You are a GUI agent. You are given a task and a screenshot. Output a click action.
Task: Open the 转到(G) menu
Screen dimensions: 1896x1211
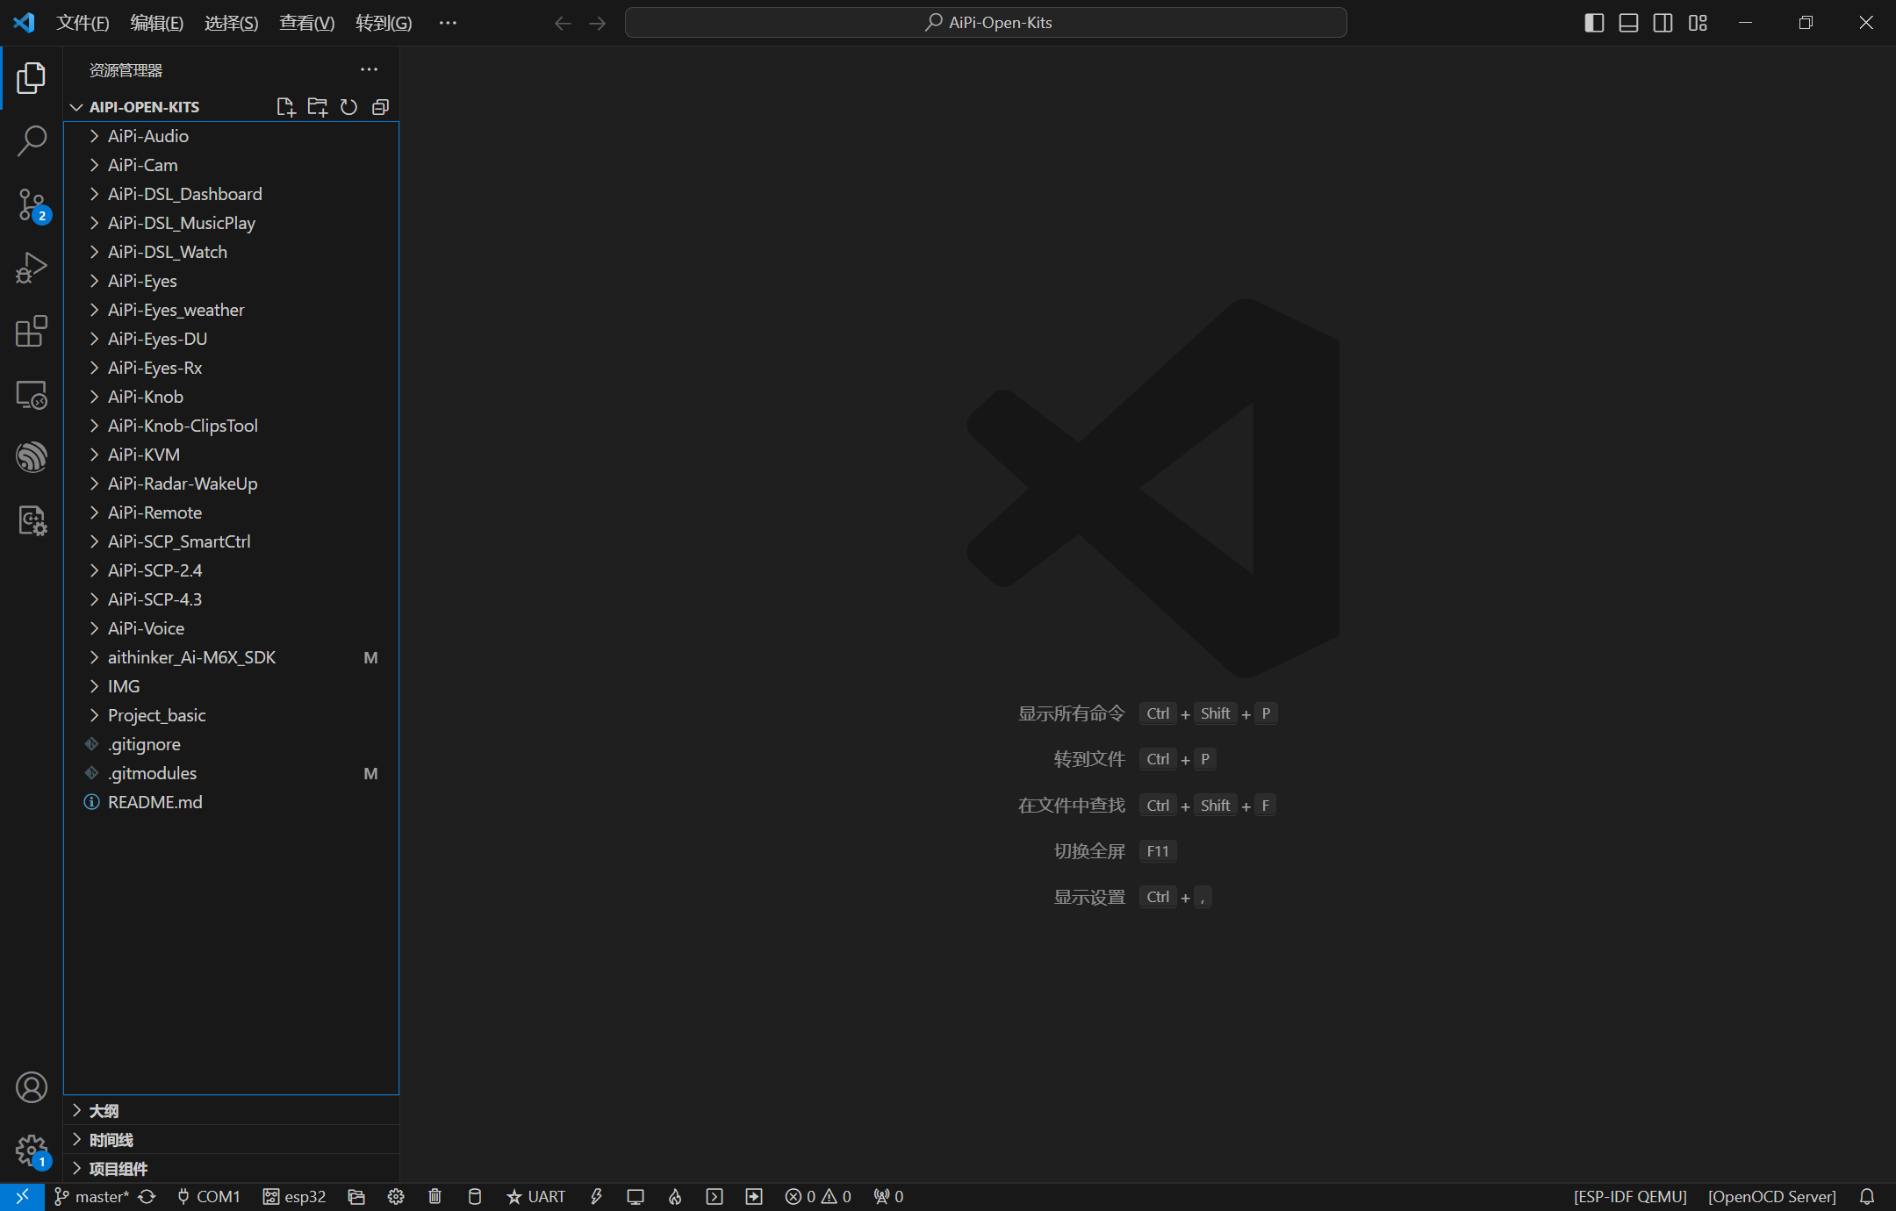pyautogui.click(x=384, y=23)
